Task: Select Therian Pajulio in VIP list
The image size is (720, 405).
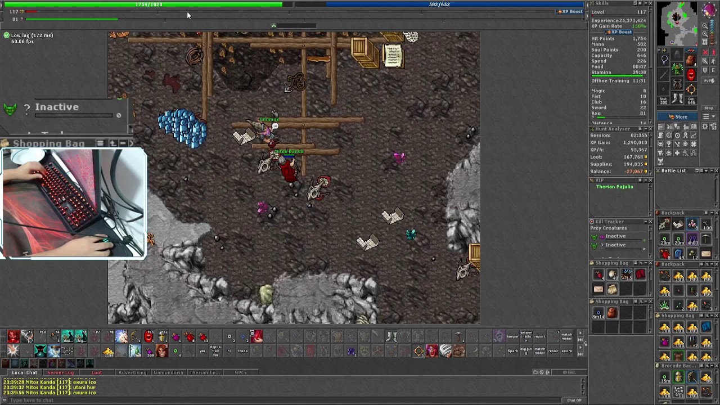Action: pyautogui.click(x=615, y=187)
